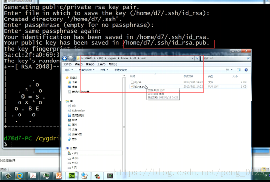Select drive f (F:) in the sidebar

click(x=73, y=167)
